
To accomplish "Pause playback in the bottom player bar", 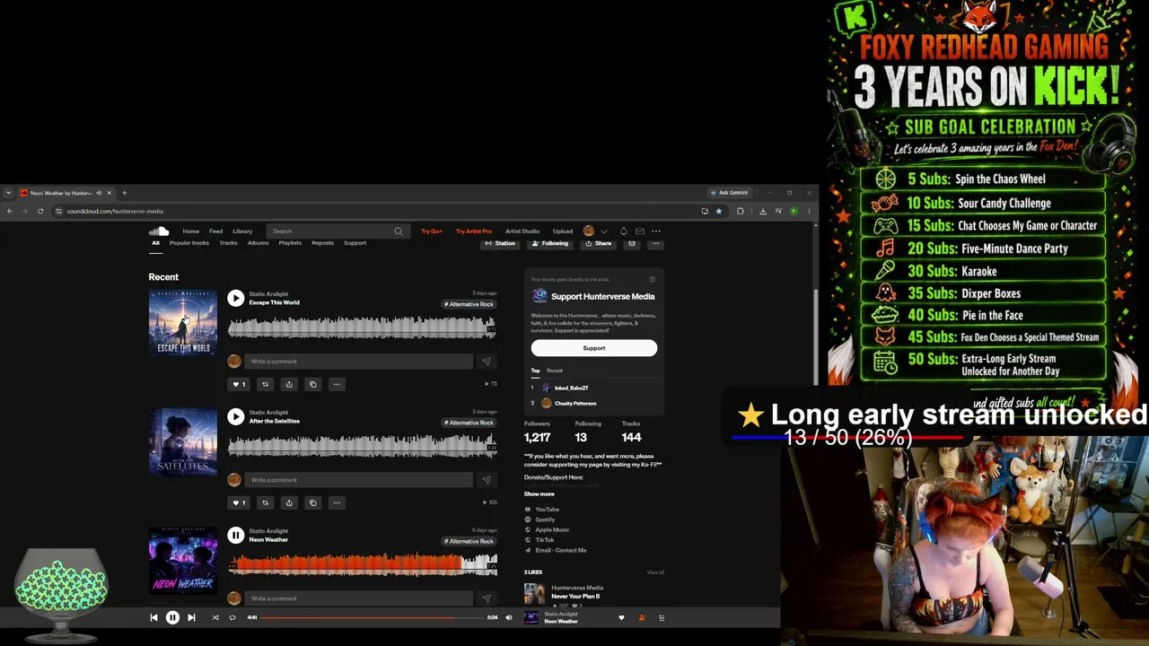I will pyautogui.click(x=172, y=617).
